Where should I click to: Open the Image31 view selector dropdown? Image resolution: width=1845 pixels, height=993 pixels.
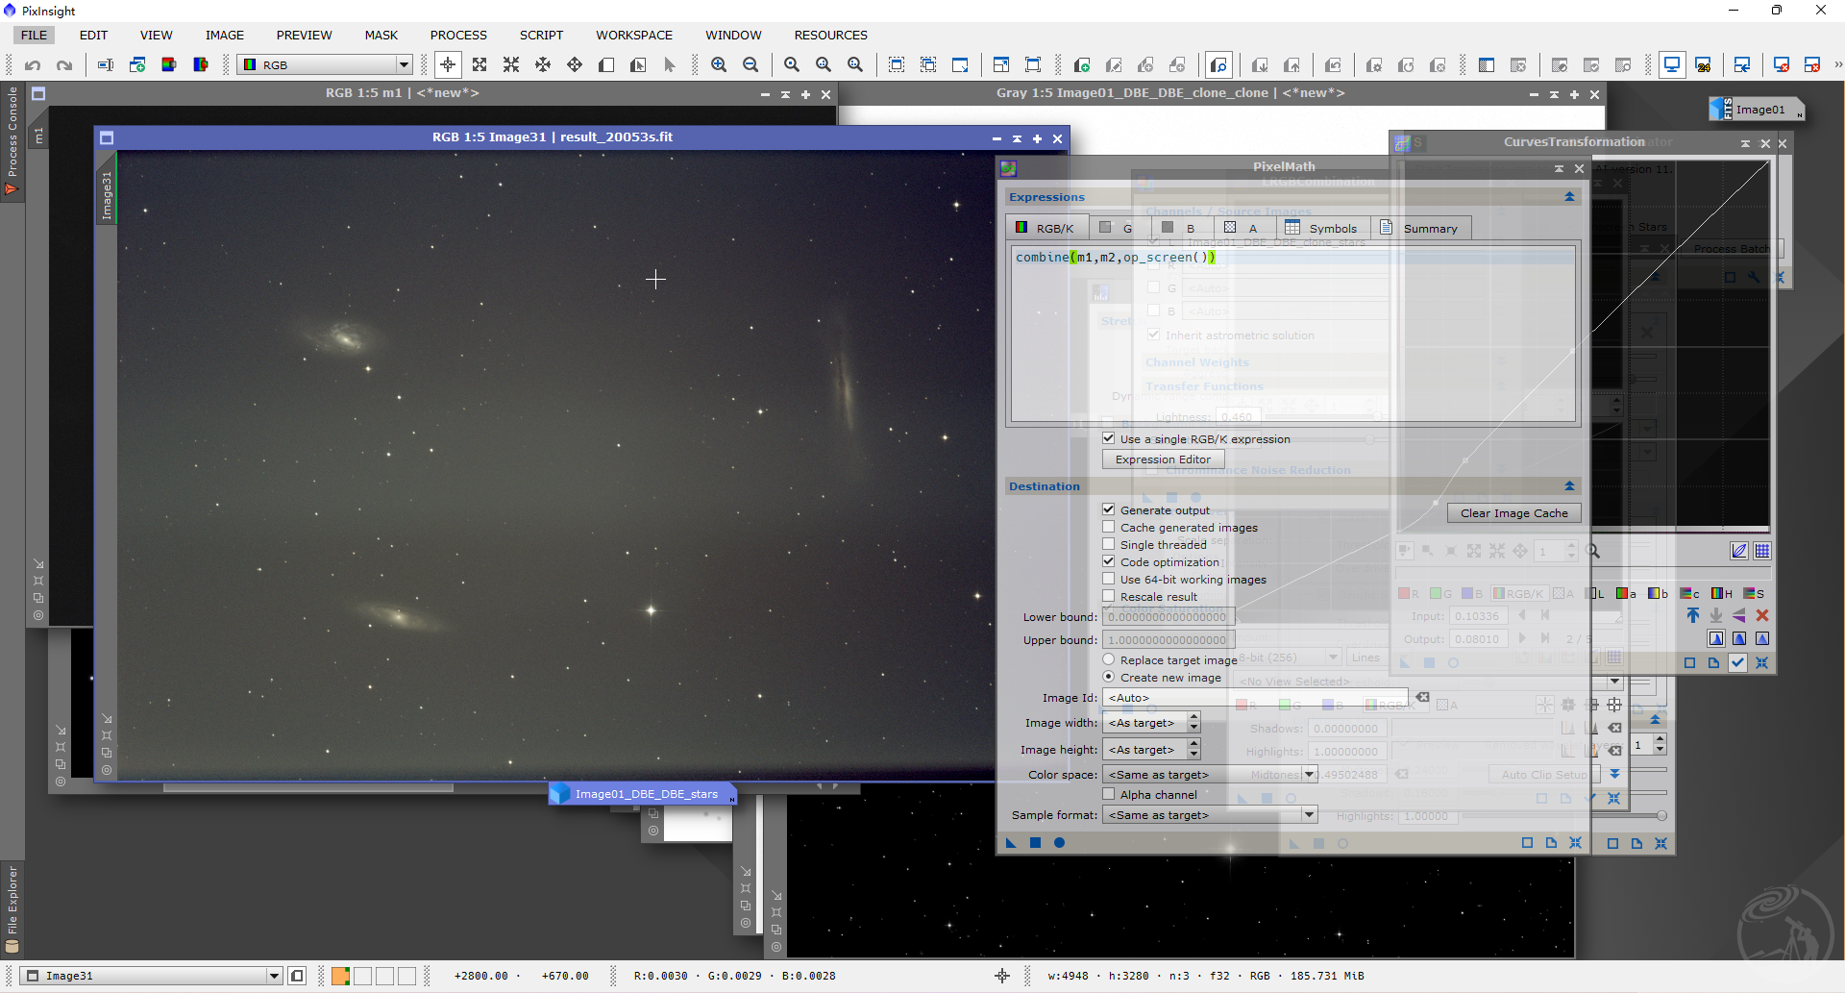[x=151, y=976]
